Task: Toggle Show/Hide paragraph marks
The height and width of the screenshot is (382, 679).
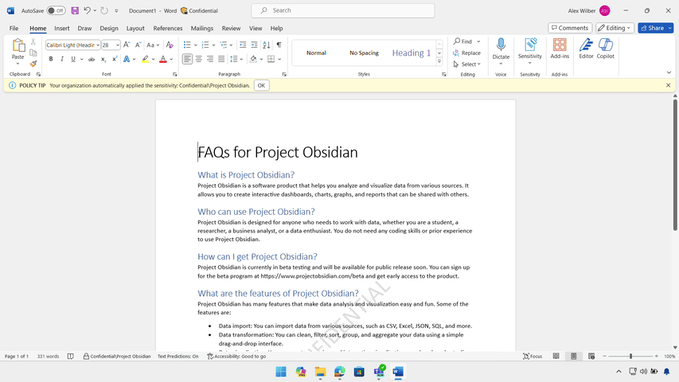Action: pyautogui.click(x=279, y=45)
